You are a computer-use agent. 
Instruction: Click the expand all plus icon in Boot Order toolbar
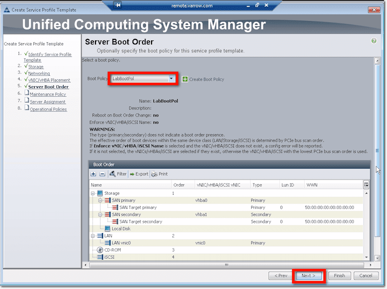tap(93, 174)
